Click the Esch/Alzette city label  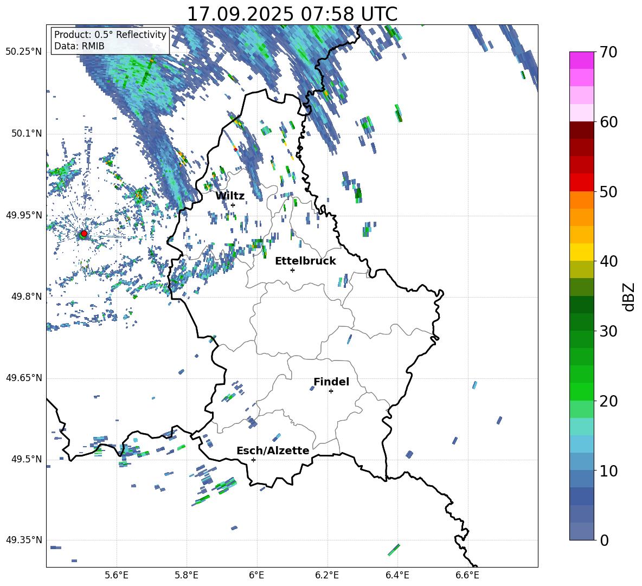tap(273, 450)
